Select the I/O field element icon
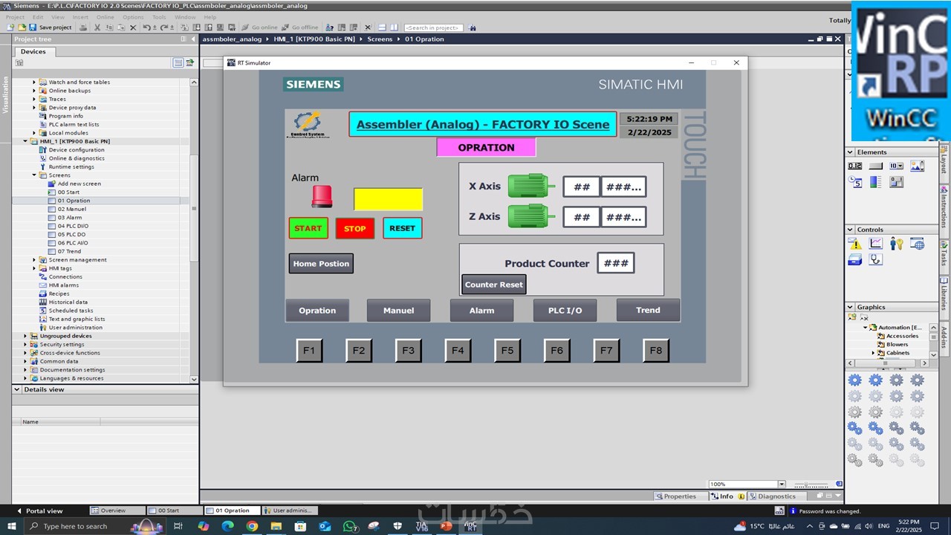Image resolution: width=951 pixels, height=535 pixels. click(855, 166)
